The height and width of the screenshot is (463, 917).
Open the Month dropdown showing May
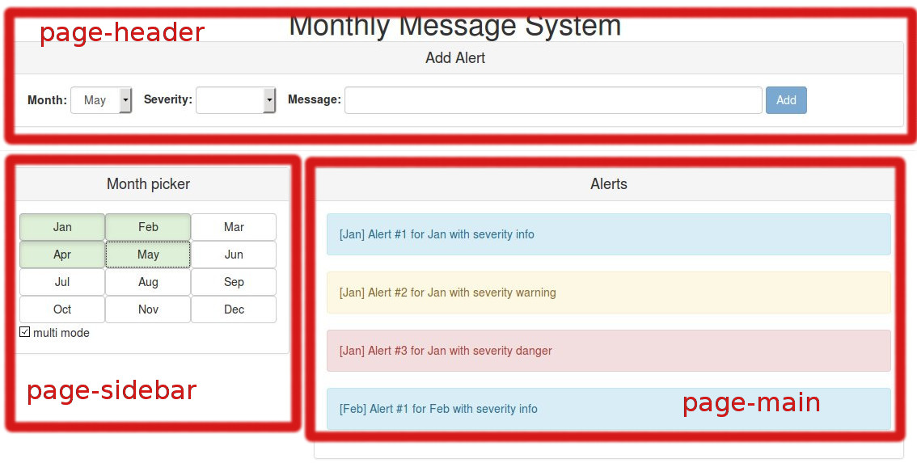click(x=101, y=100)
